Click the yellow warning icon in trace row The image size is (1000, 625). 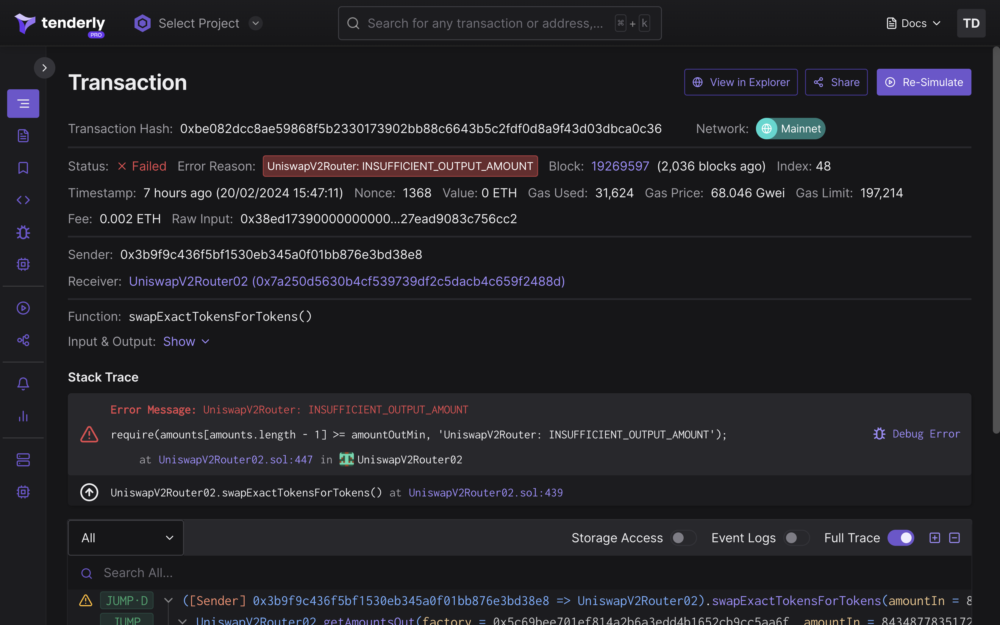click(85, 600)
